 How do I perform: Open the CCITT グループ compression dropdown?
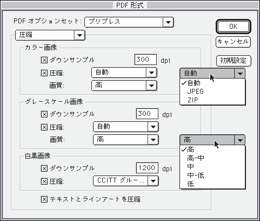click(126, 181)
